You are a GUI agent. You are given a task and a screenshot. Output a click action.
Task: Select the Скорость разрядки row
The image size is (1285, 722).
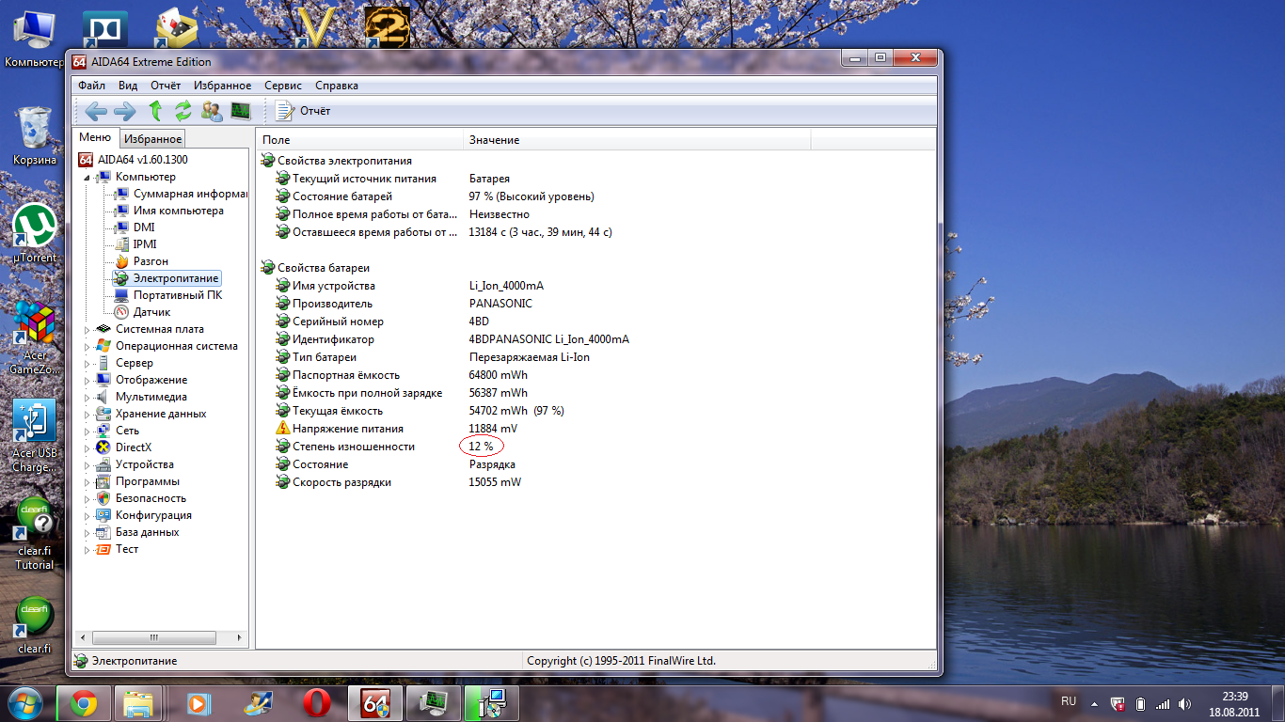399,482
